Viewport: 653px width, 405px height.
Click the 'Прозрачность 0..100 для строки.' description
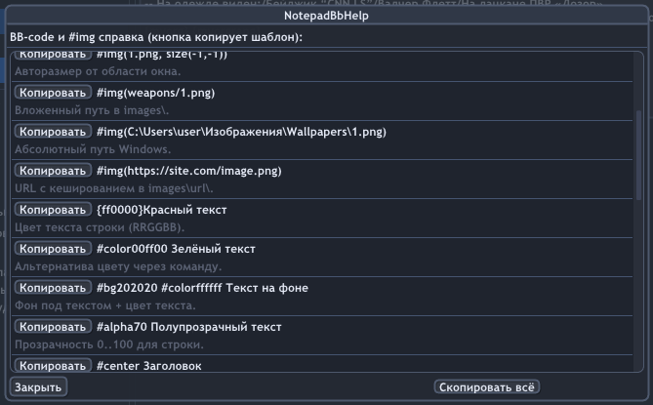(x=108, y=344)
